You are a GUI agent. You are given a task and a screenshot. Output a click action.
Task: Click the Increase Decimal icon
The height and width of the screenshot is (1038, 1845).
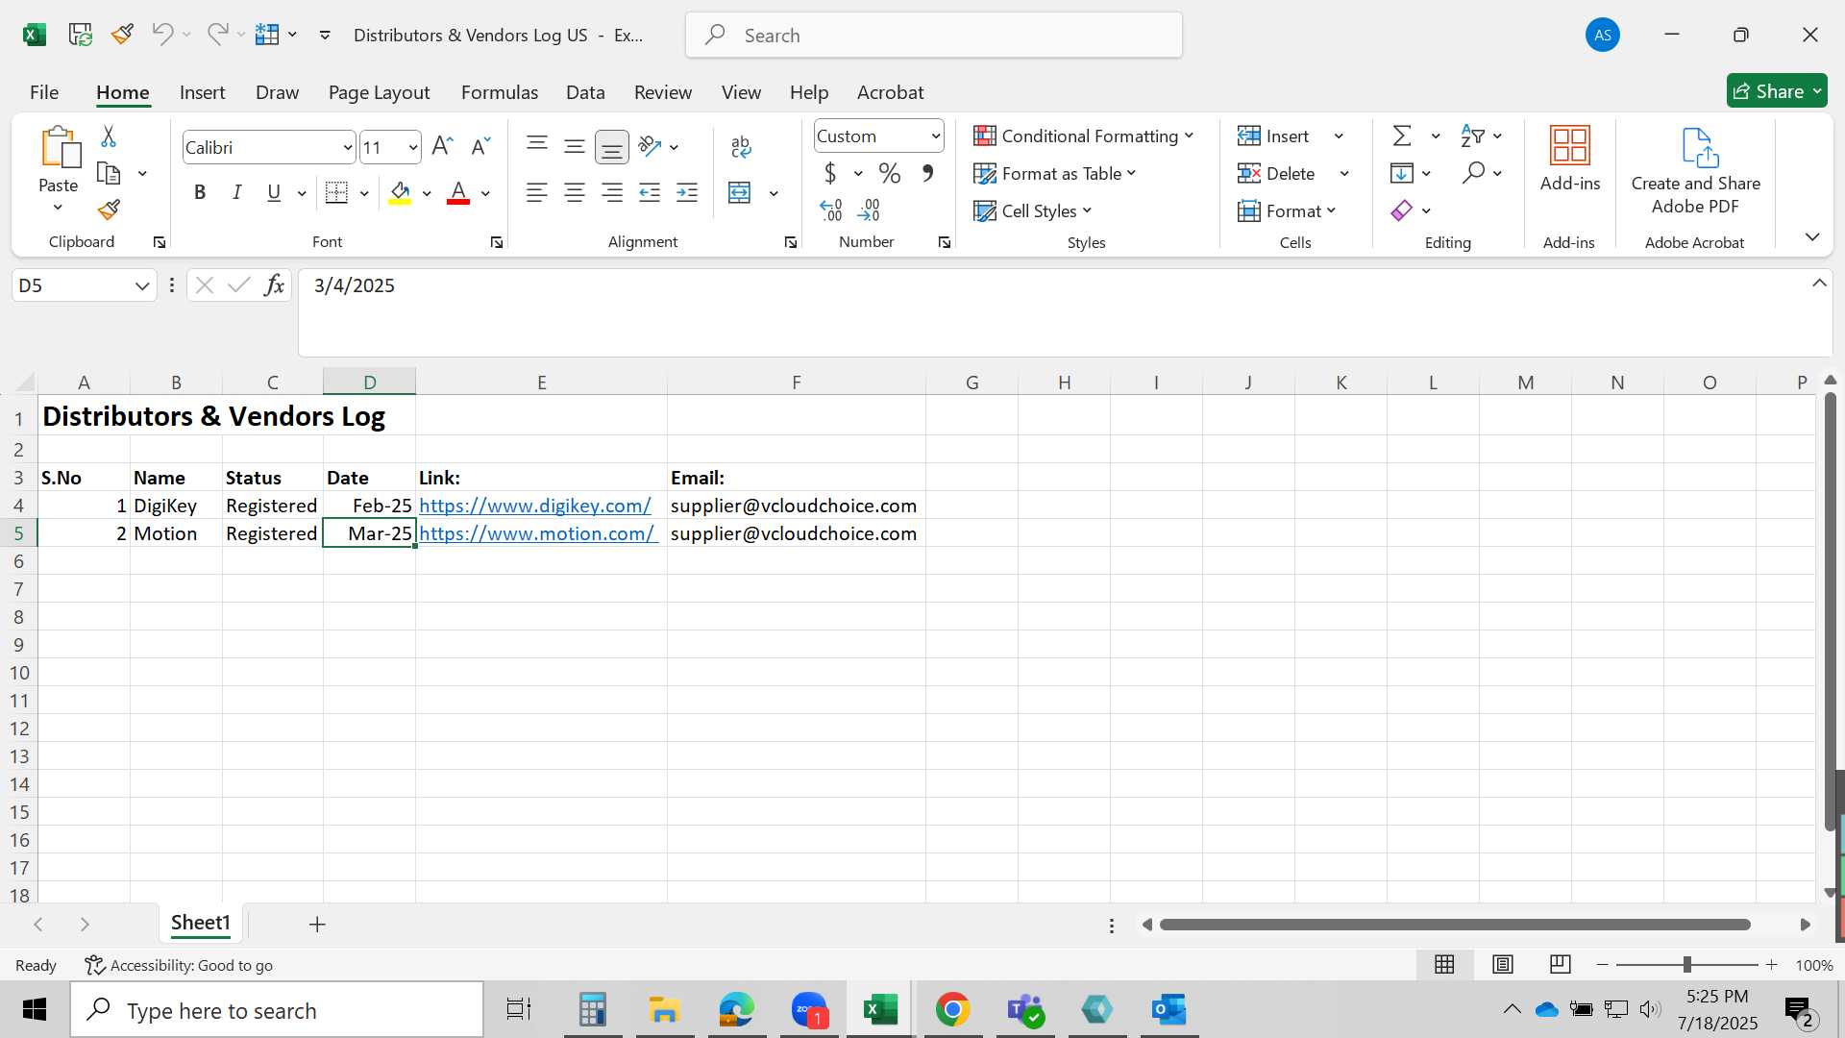[831, 210]
